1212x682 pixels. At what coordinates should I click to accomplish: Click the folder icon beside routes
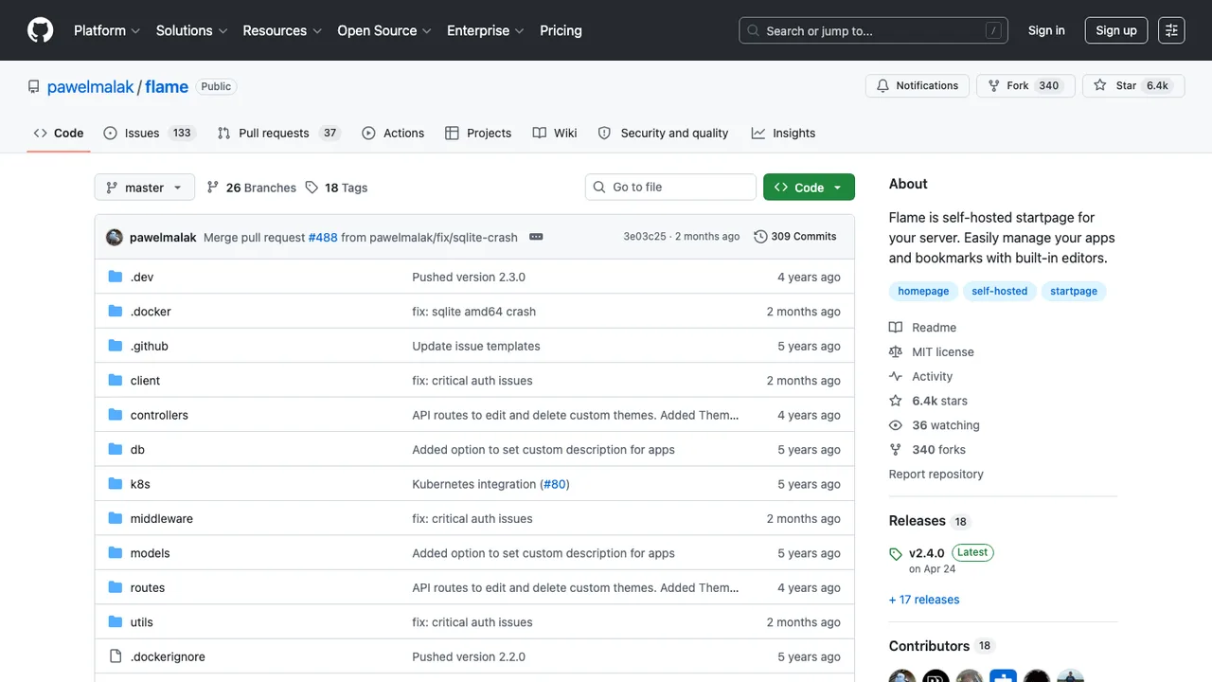point(116,587)
